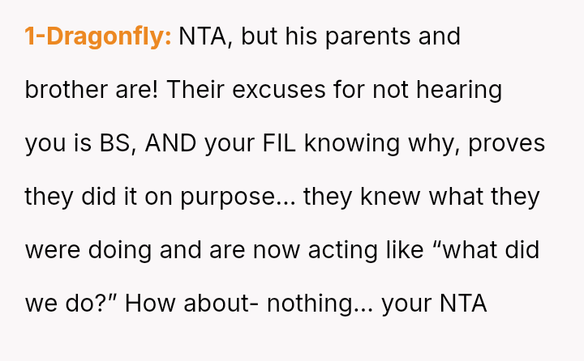Select the word "knew"
This screenshot has height=361, width=584.
(x=390, y=197)
